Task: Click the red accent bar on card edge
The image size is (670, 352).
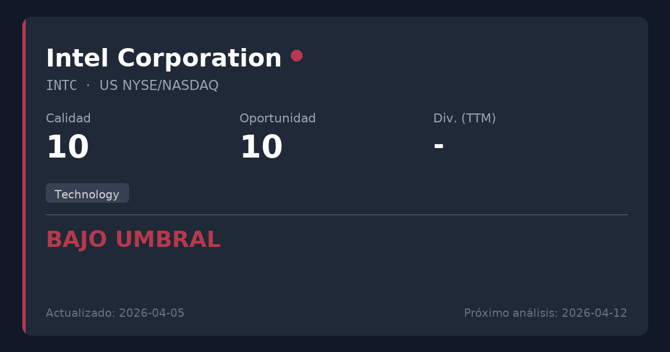Action: click(24, 176)
